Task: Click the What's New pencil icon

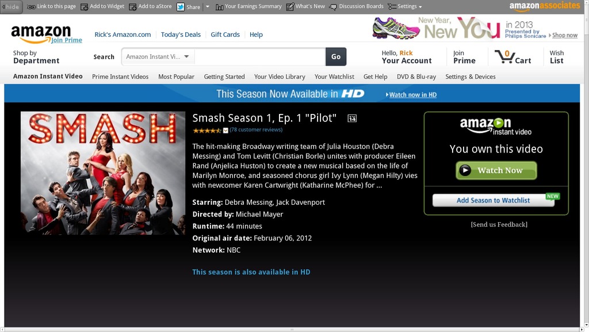Action: (x=290, y=7)
